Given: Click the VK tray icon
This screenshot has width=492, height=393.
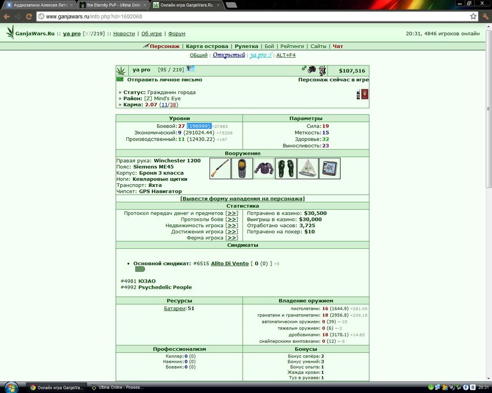Looking at the screenshot, I should click(x=472, y=387).
